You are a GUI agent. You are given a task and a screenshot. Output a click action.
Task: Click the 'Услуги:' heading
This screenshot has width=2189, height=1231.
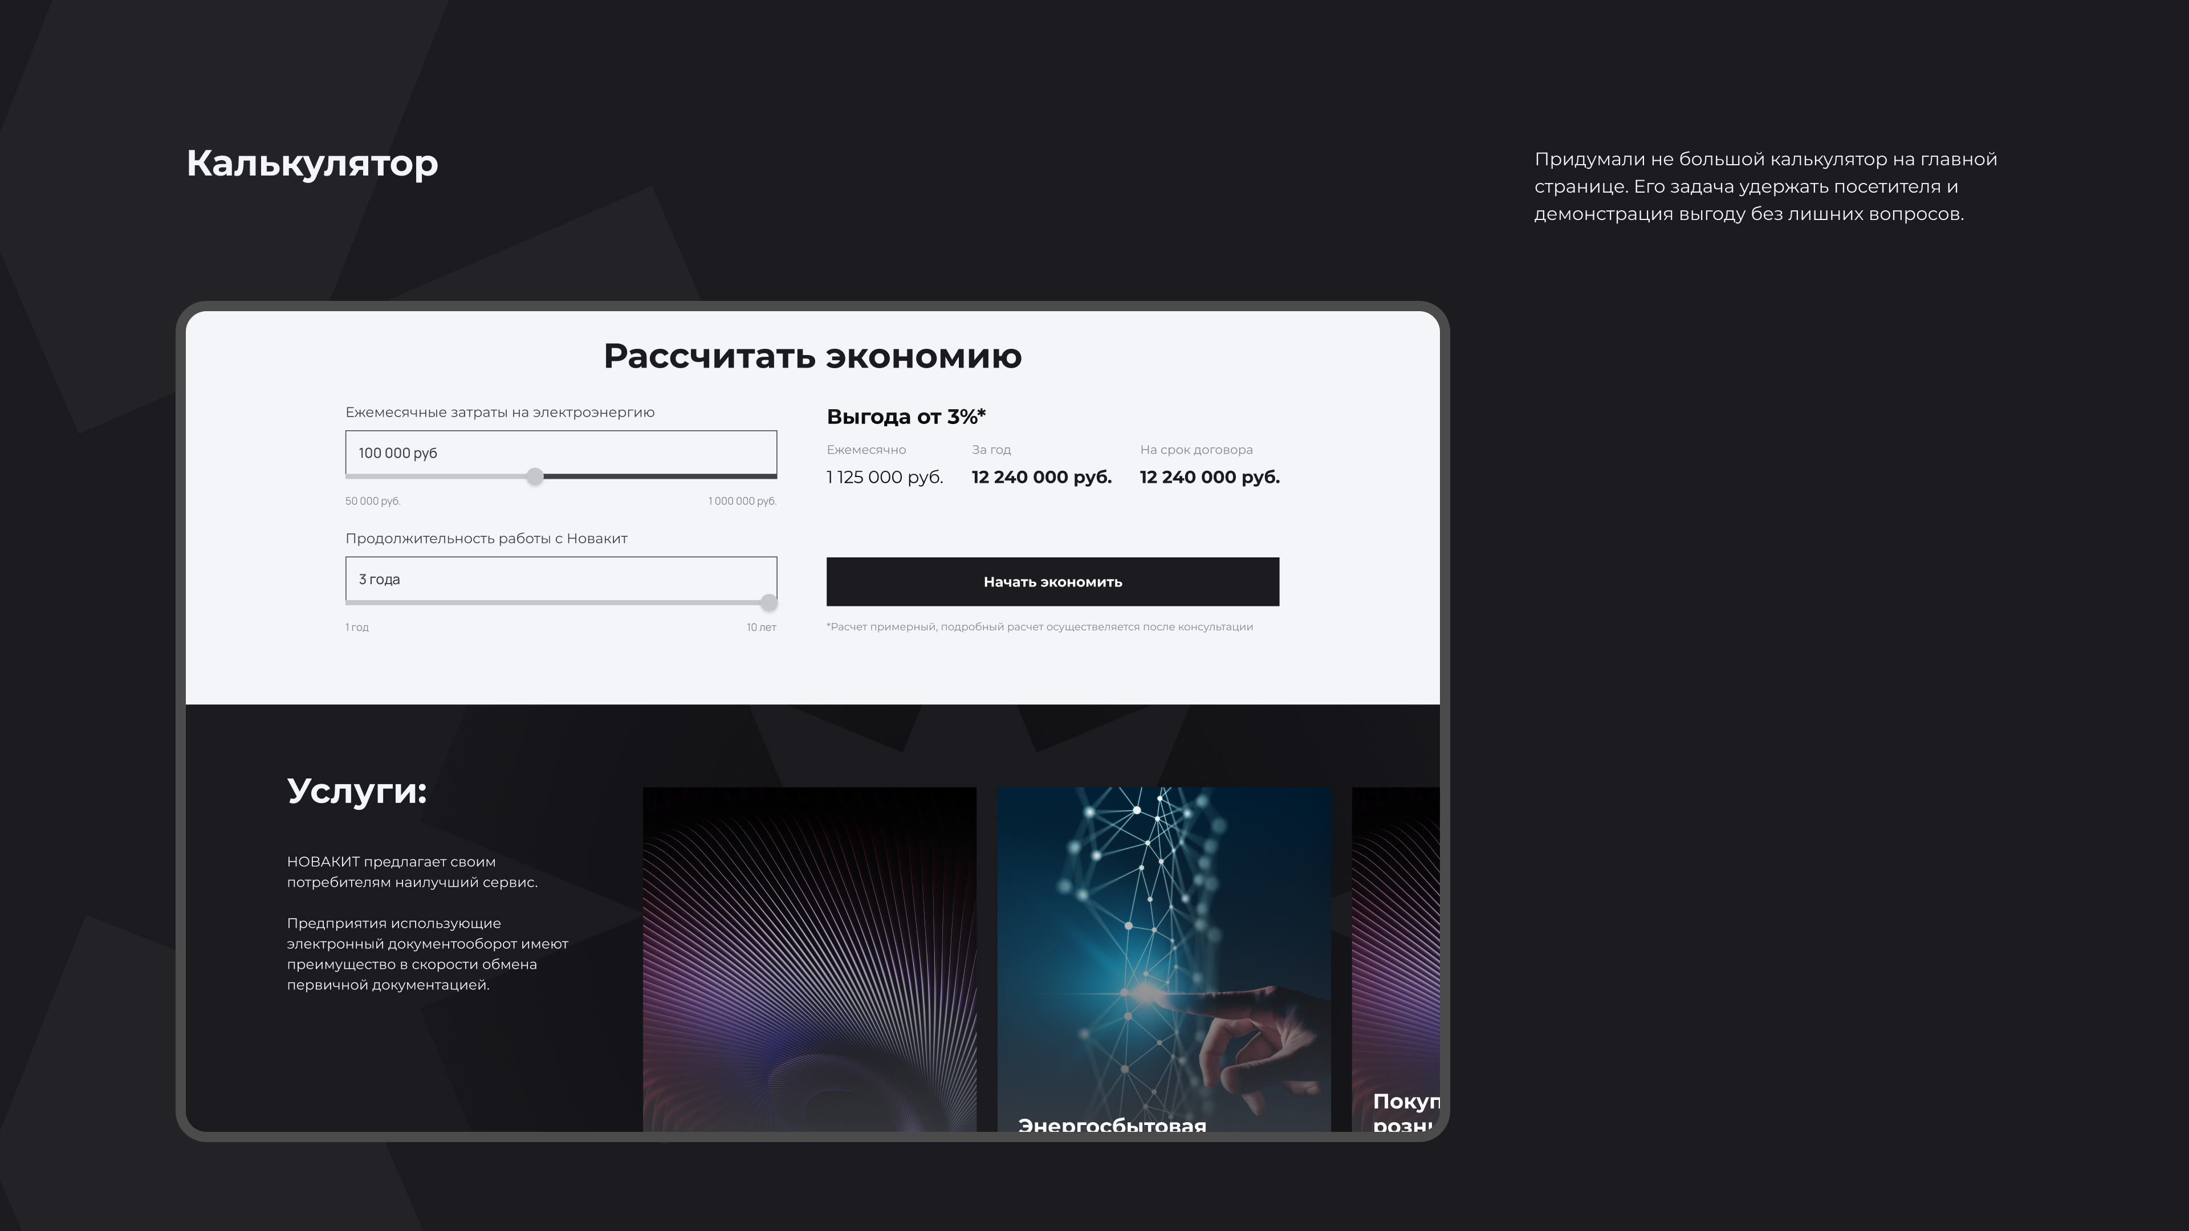click(357, 791)
